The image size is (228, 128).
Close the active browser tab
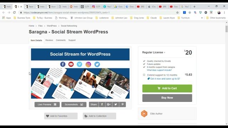21,7
